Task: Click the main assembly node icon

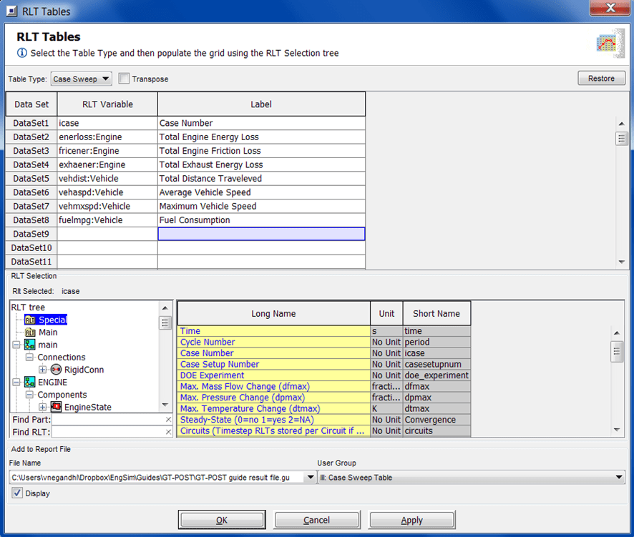Action: (x=29, y=345)
